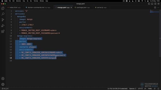Click the Ln 18, Col 39 status entry

(x=117, y=88)
